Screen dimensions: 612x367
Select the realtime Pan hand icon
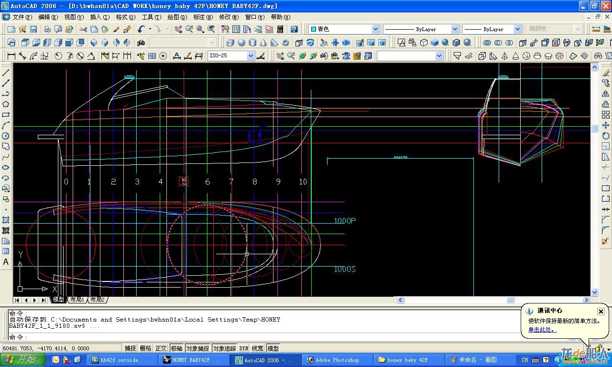[178, 29]
